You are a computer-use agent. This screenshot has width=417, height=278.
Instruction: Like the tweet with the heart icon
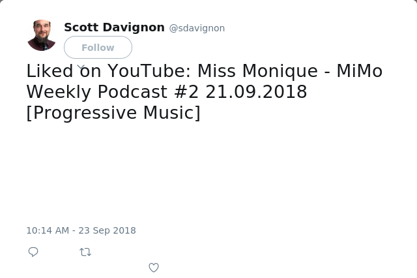click(154, 268)
